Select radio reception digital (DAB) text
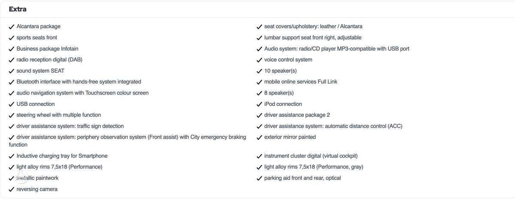The image size is (515, 200). coord(49,60)
